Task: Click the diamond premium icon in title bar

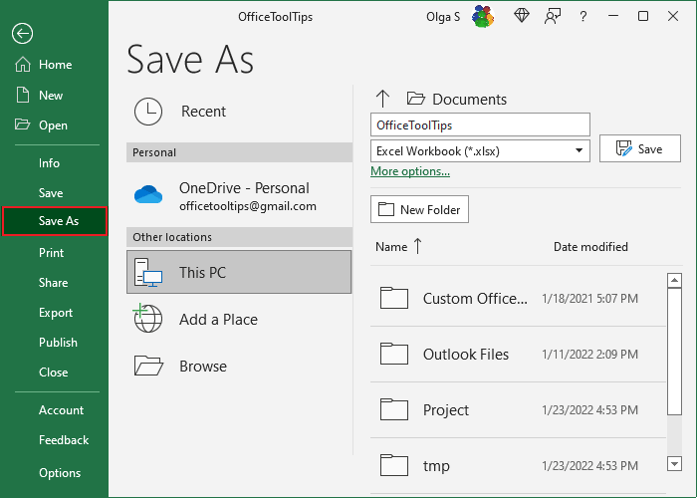Action: point(522,16)
